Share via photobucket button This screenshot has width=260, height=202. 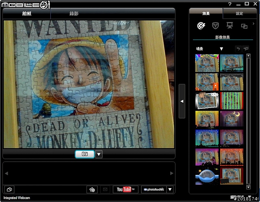[154, 189]
